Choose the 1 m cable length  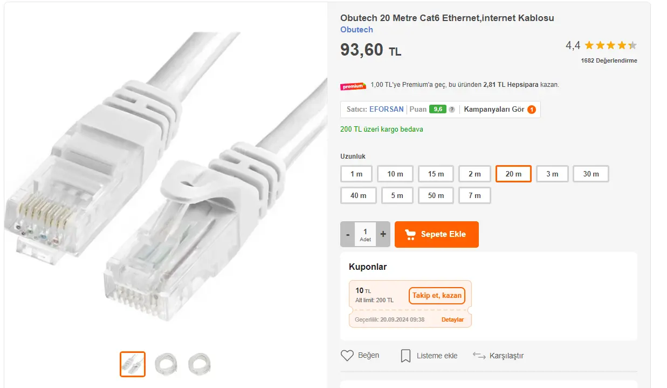point(356,174)
